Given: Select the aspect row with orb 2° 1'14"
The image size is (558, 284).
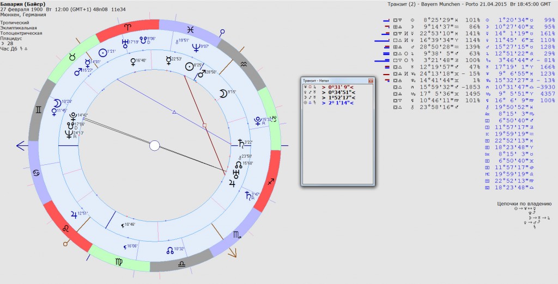Looking at the screenshot, I should pyautogui.click(x=337, y=103).
